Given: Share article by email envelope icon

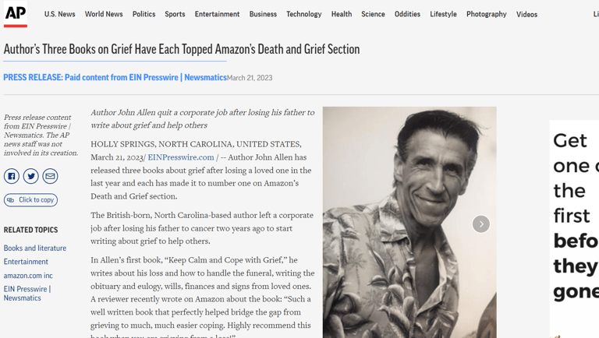Looking at the screenshot, I should [x=50, y=176].
